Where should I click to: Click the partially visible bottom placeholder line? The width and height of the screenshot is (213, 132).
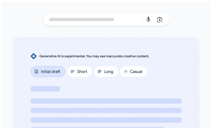(x=97, y=128)
